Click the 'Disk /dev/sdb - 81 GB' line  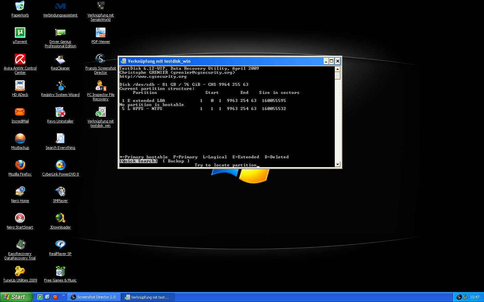click(x=184, y=85)
